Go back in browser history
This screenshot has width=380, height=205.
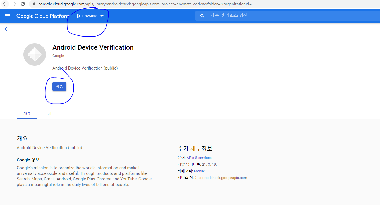[5, 4]
